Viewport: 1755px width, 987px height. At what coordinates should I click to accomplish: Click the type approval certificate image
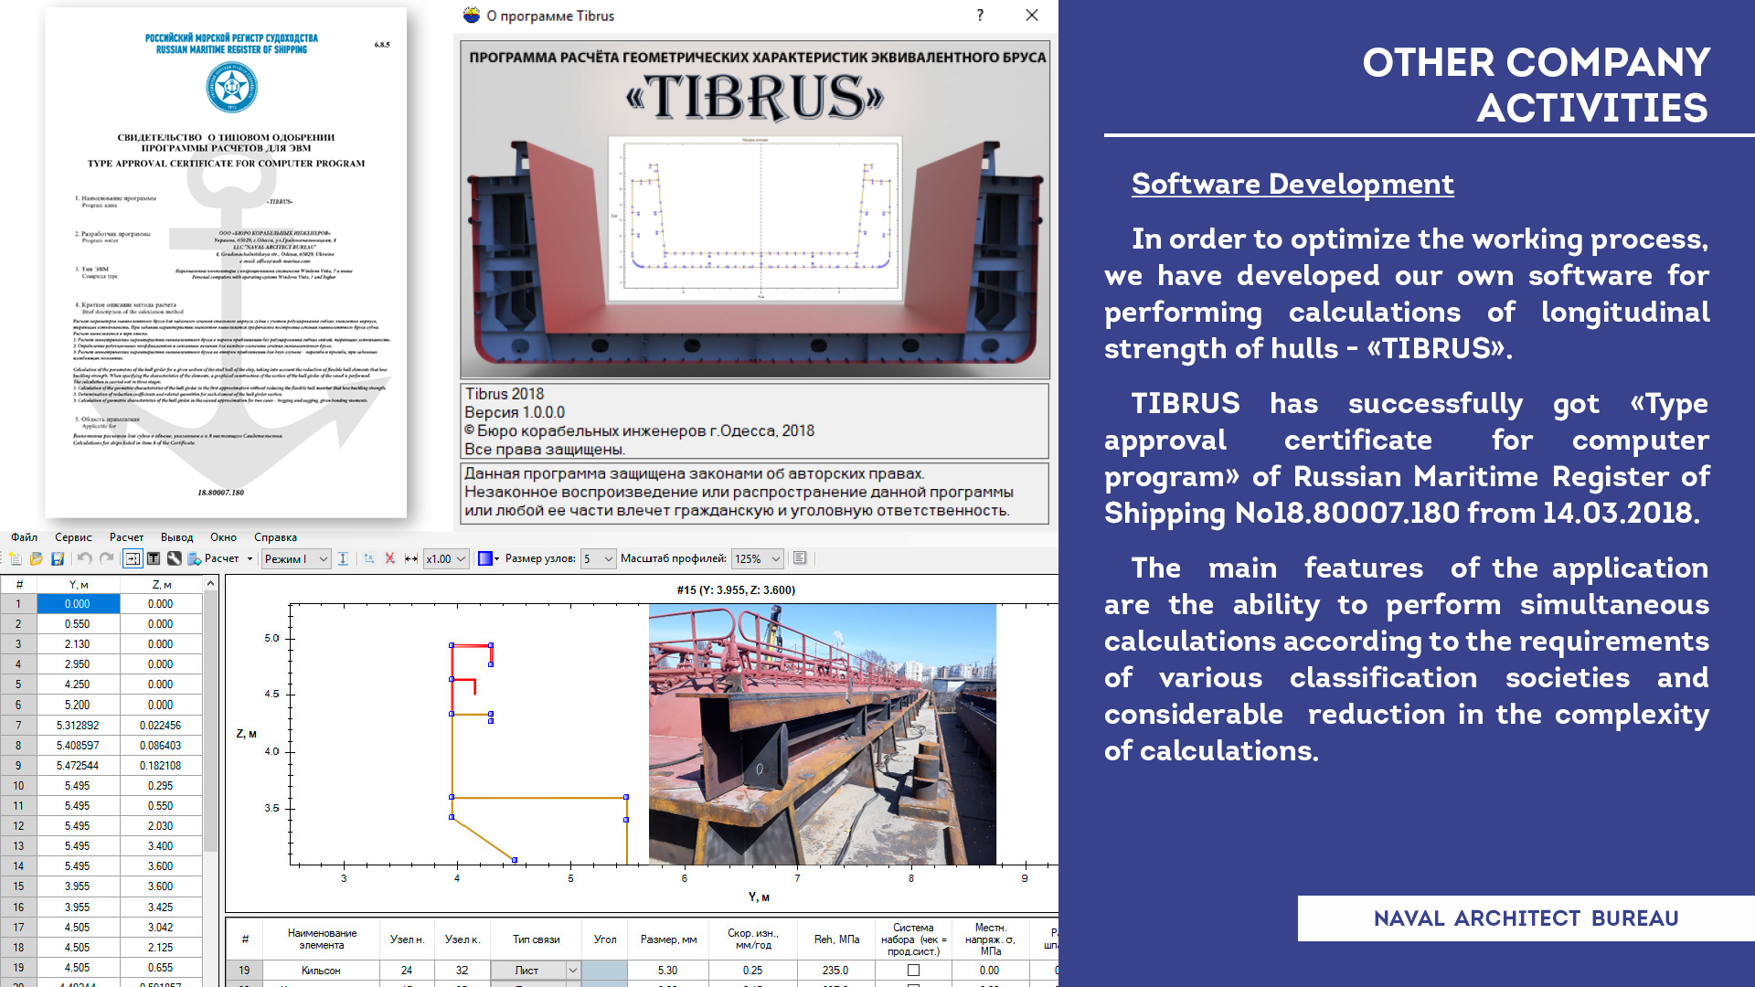226,263
